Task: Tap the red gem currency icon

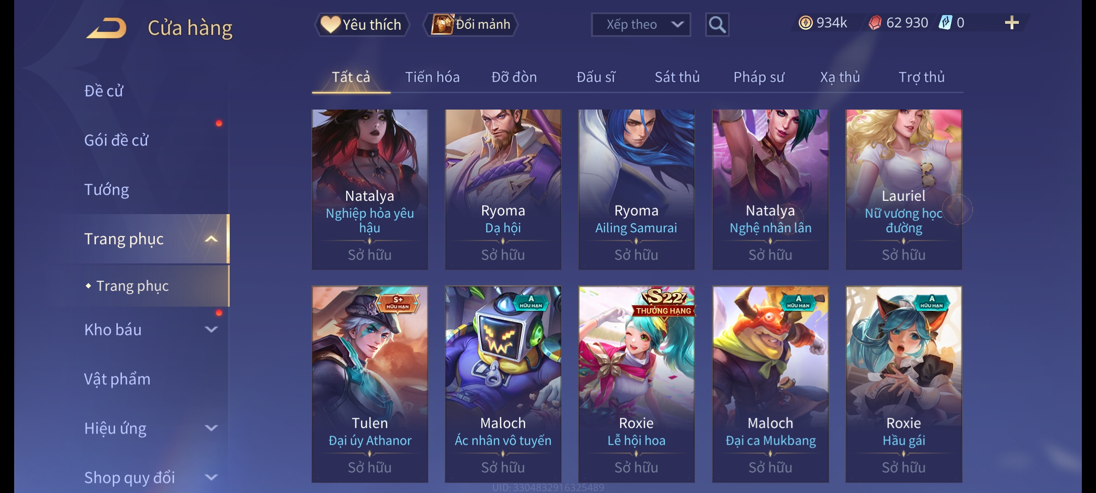Action: tap(875, 23)
